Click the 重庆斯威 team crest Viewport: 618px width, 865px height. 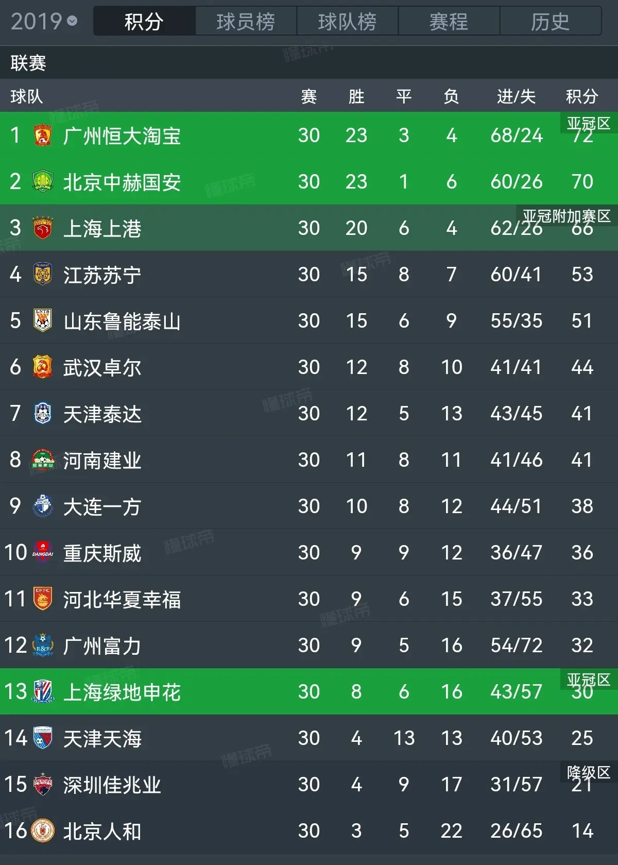pos(43,552)
